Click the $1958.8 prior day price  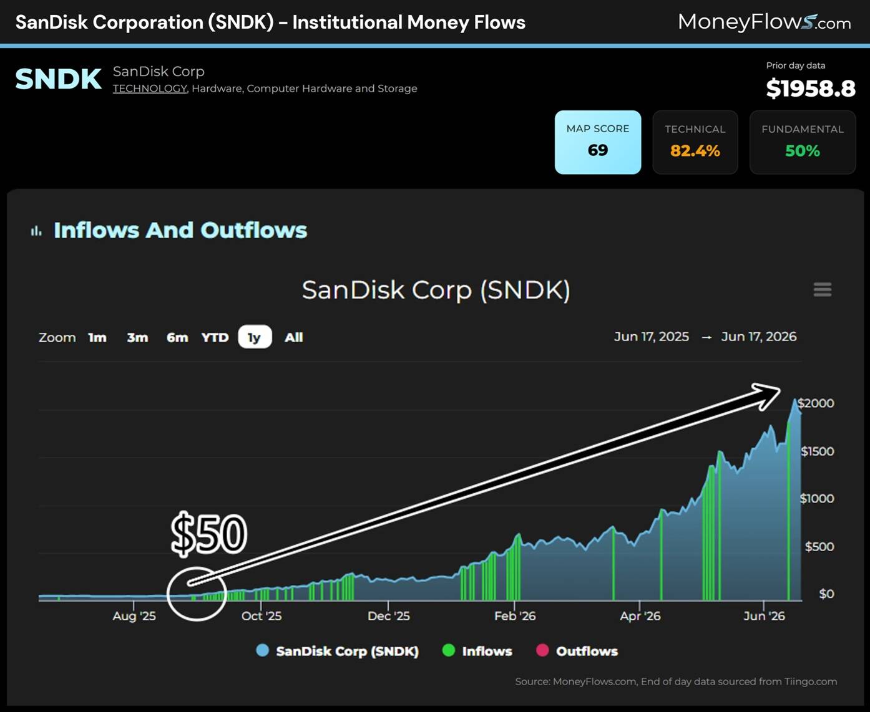pyautogui.click(x=811, y=89)
